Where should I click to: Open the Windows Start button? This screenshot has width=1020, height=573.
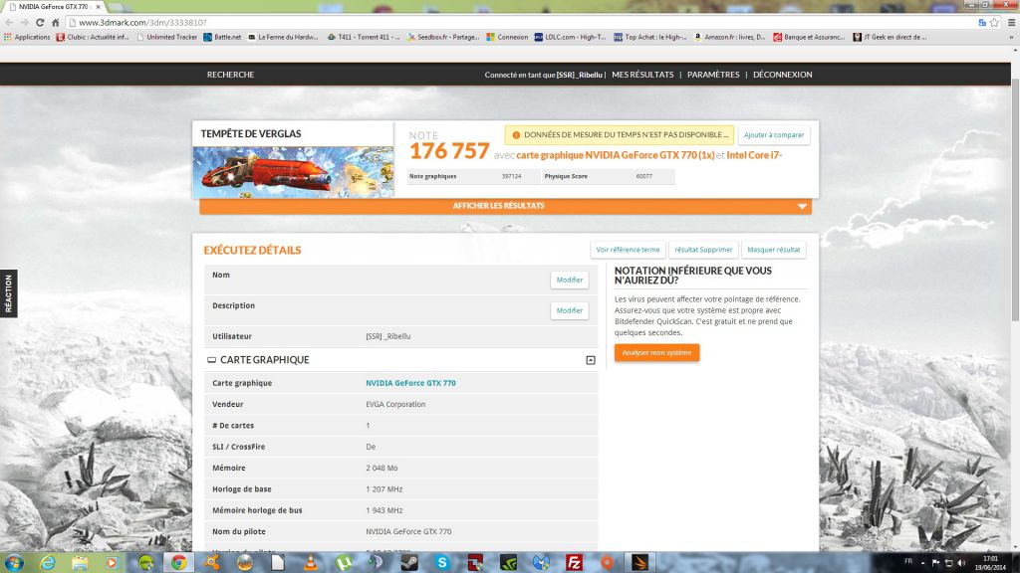14,562
